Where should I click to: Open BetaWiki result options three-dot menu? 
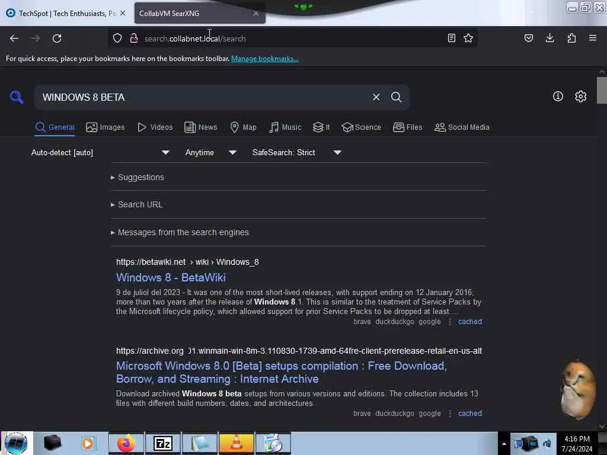pyautogui.click(x=449, y=322)
